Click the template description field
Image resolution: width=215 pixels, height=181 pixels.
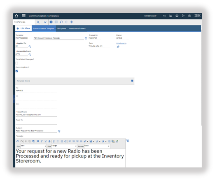click(59, 38)
